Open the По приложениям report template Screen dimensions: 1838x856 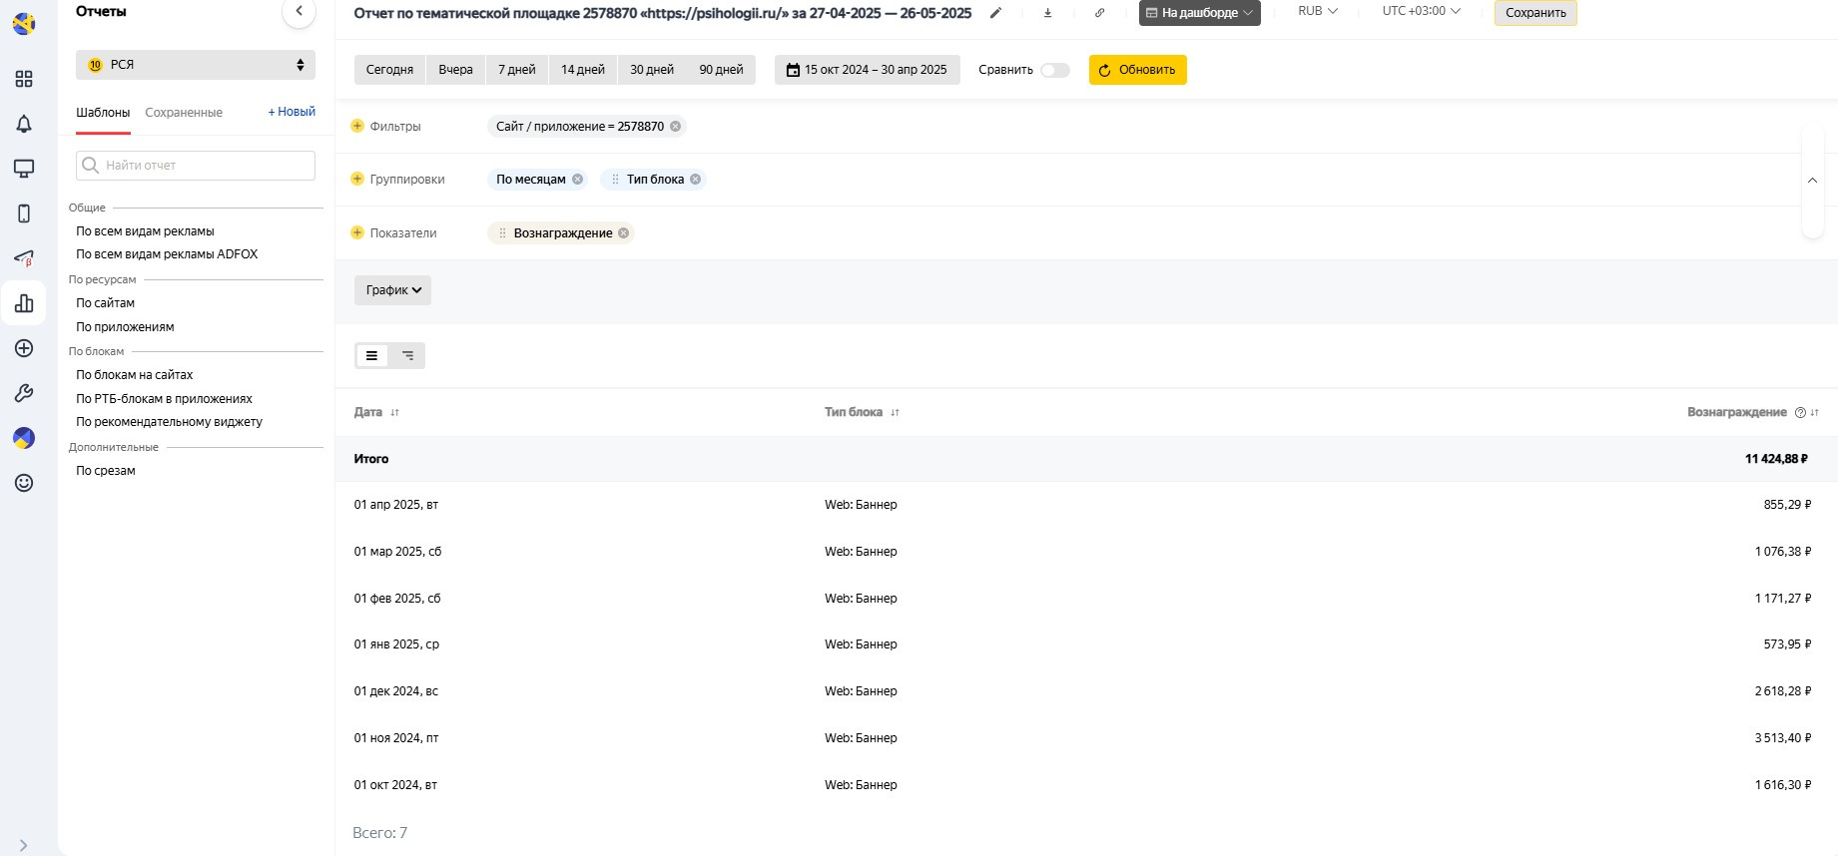[125, 327]
